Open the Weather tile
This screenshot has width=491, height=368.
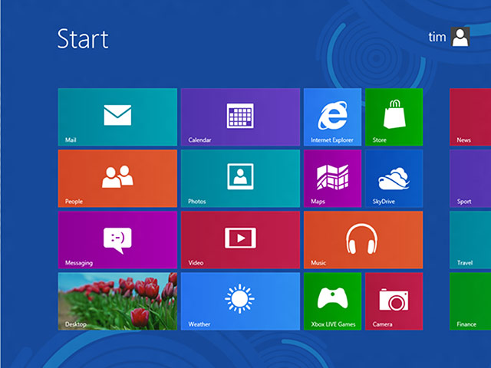point(240,301)
